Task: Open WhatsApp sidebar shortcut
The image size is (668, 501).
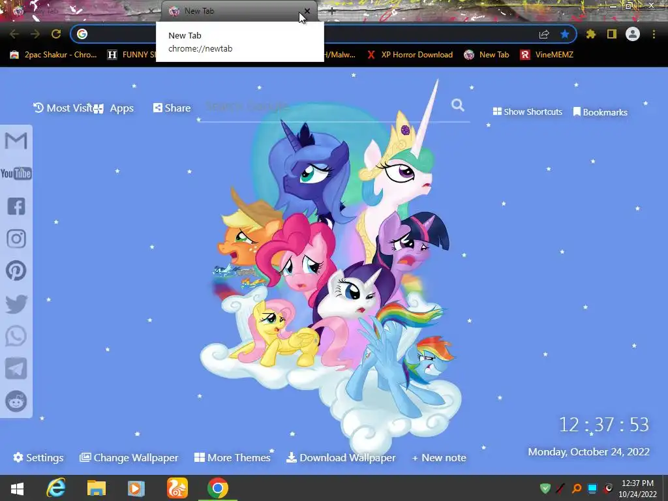Action: pos(16,336)
